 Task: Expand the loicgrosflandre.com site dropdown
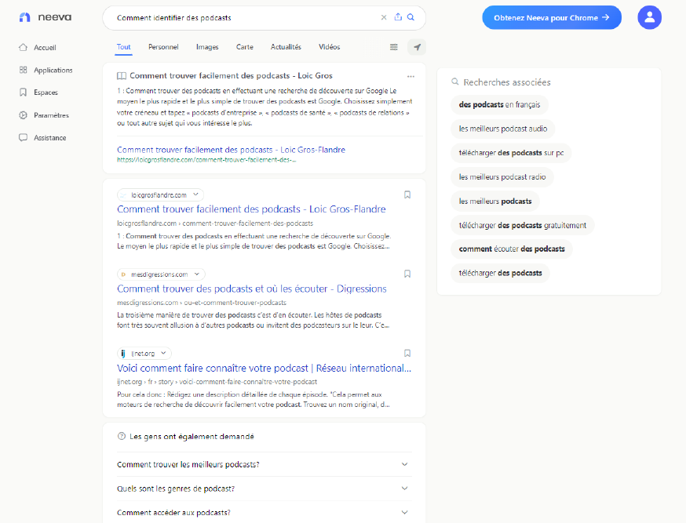pos(196,194)
